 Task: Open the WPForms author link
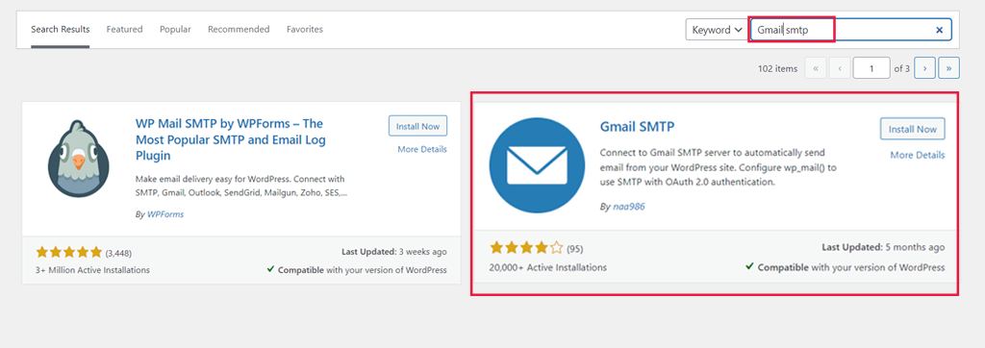(165, 214)
